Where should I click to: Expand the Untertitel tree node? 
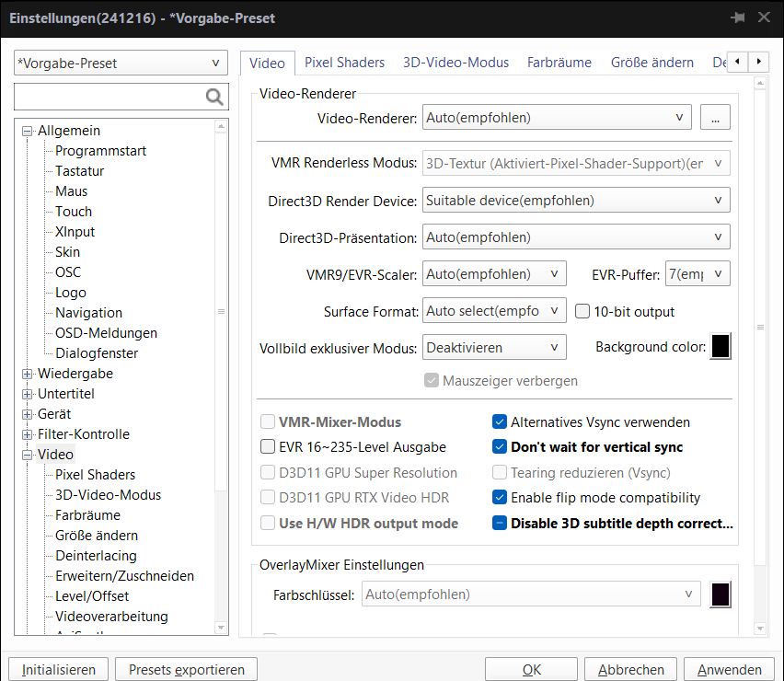[x=28, y=394]
